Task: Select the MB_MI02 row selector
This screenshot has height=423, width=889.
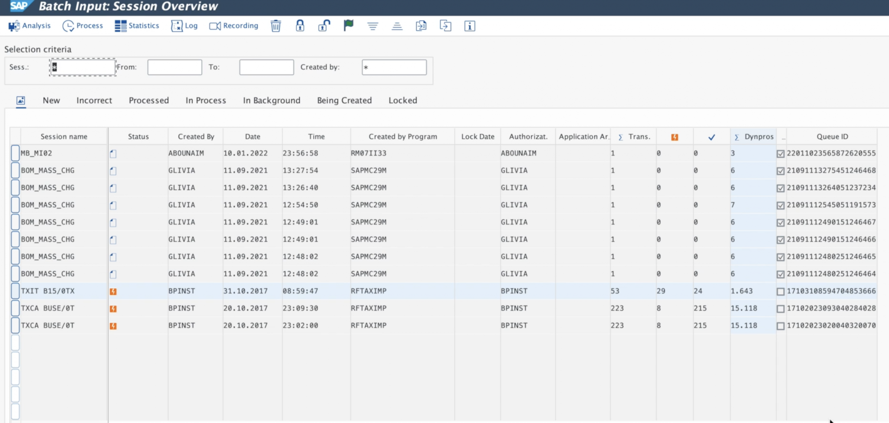Action: [x=15, y=153]
